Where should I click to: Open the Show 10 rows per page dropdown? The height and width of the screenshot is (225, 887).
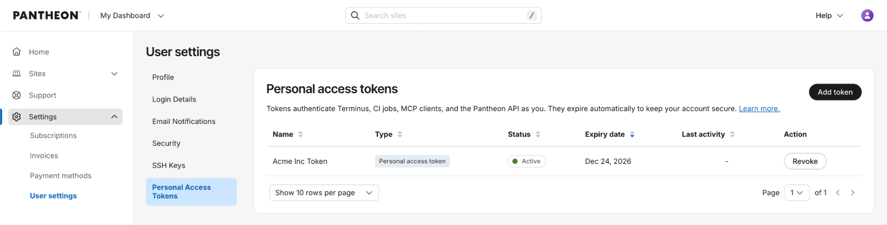click(324, 193)
